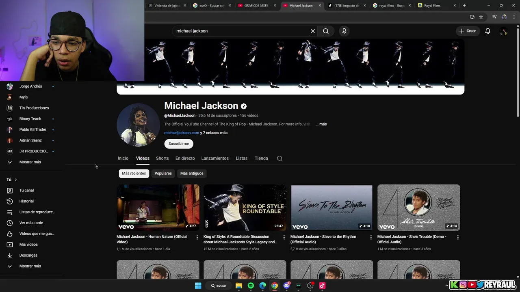Click the install app icon in the address bar
The image size is (520, 292).
tap(472, 17)
